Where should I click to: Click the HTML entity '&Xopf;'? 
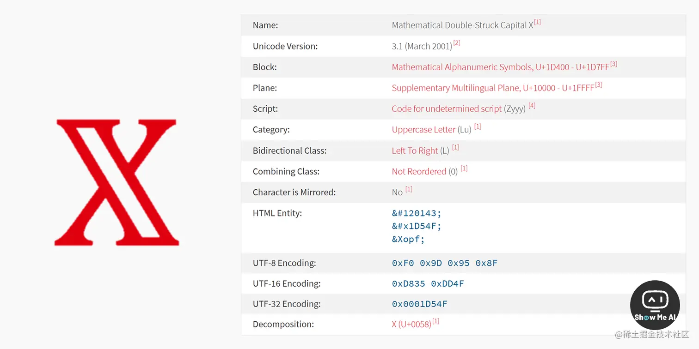tap(408, 239)
